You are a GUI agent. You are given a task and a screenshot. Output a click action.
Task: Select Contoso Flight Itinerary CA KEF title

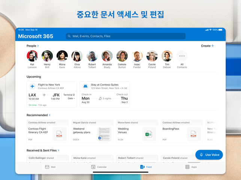coord(38,131)
